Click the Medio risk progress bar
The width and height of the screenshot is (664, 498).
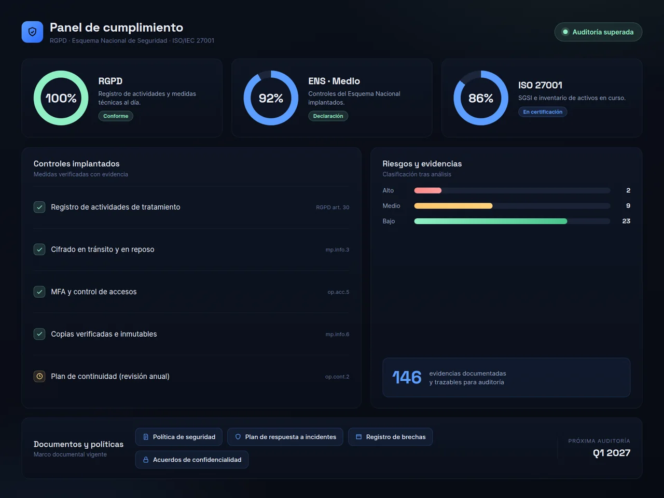[512, 206]
